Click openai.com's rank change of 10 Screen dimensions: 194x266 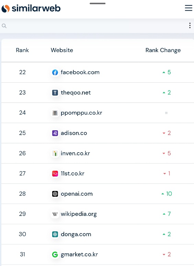point(167,194)
